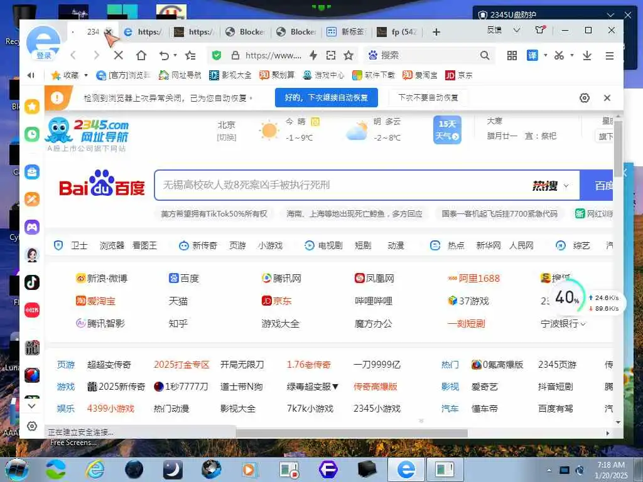Click the scissors capture tool icon

click(559, 55)
